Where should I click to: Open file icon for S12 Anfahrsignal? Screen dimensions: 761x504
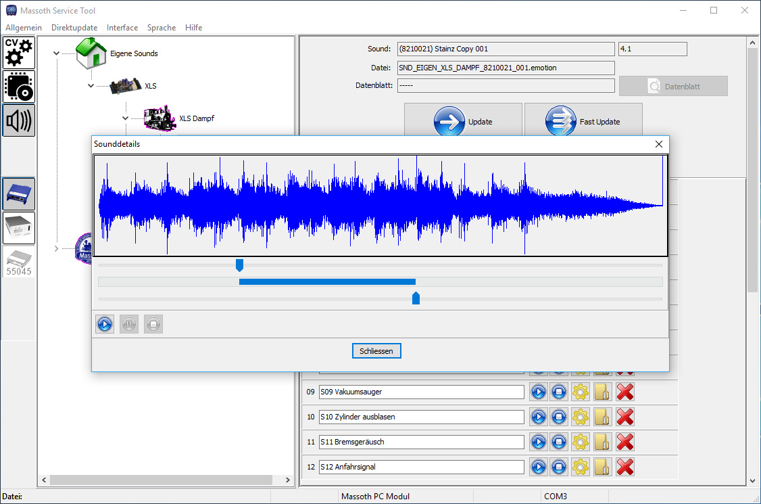[602, 467]
